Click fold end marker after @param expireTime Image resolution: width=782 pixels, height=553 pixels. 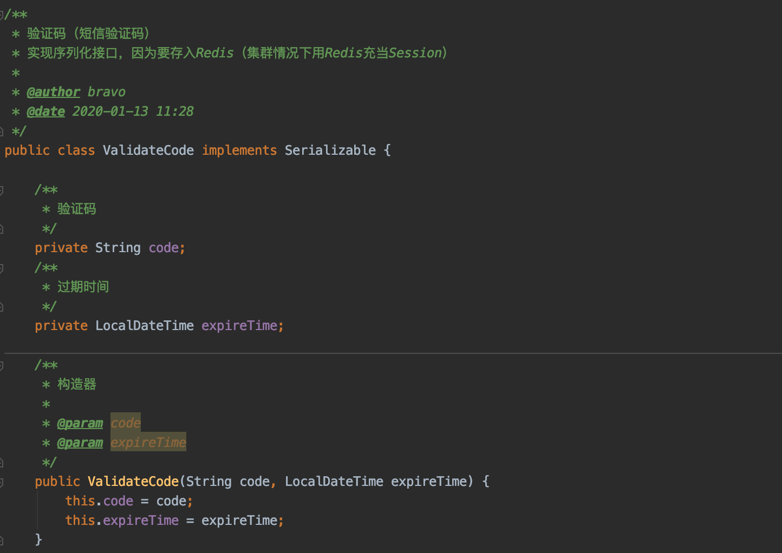click(2, 463)
